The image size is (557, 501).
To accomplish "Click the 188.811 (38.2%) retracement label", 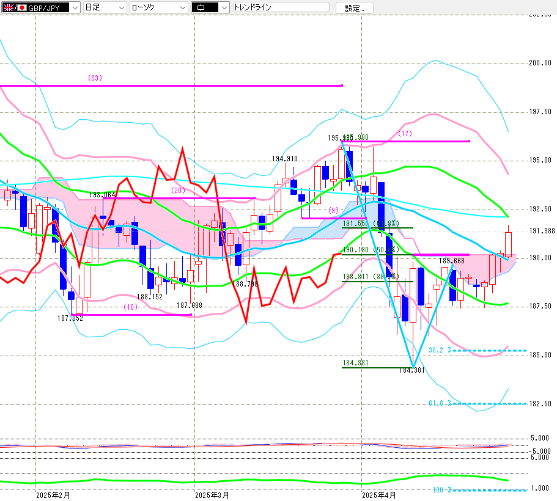I will (371, 277).
